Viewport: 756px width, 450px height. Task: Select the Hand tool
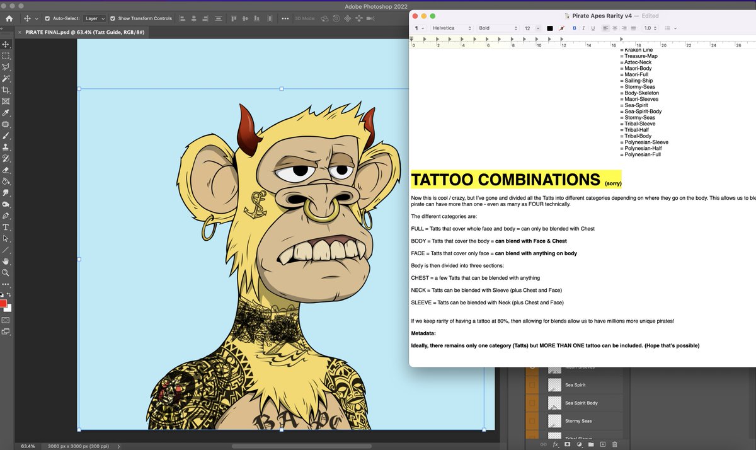click(6, 261)
